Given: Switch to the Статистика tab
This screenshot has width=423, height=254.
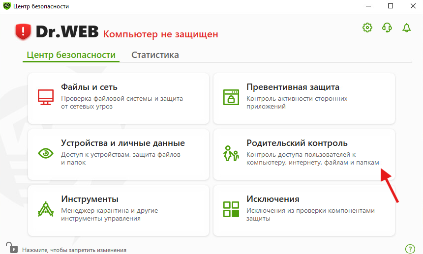Looking at the screenshot, I should click(x=155, y=55).
